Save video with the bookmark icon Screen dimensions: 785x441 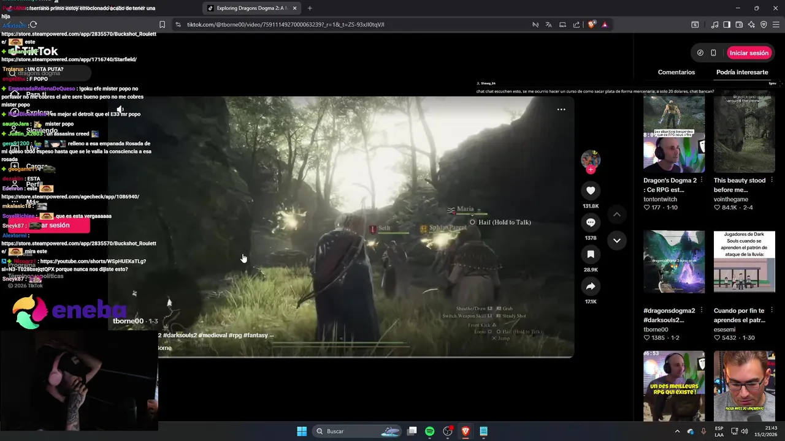[591, 254]
